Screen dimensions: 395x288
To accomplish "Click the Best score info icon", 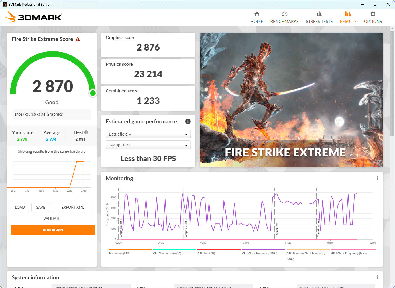I will (x=86, y=132).
